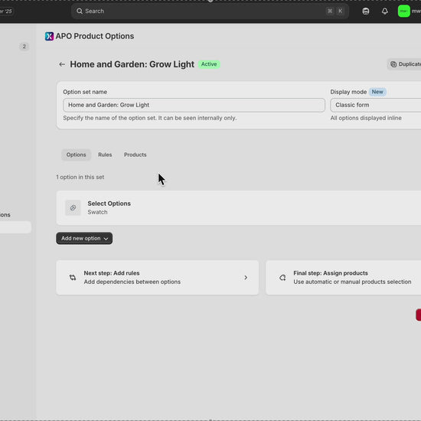The width and height of the screenshot is (421, 421).
Task: Click the Active status badge
Action: [x=209, y=64]
